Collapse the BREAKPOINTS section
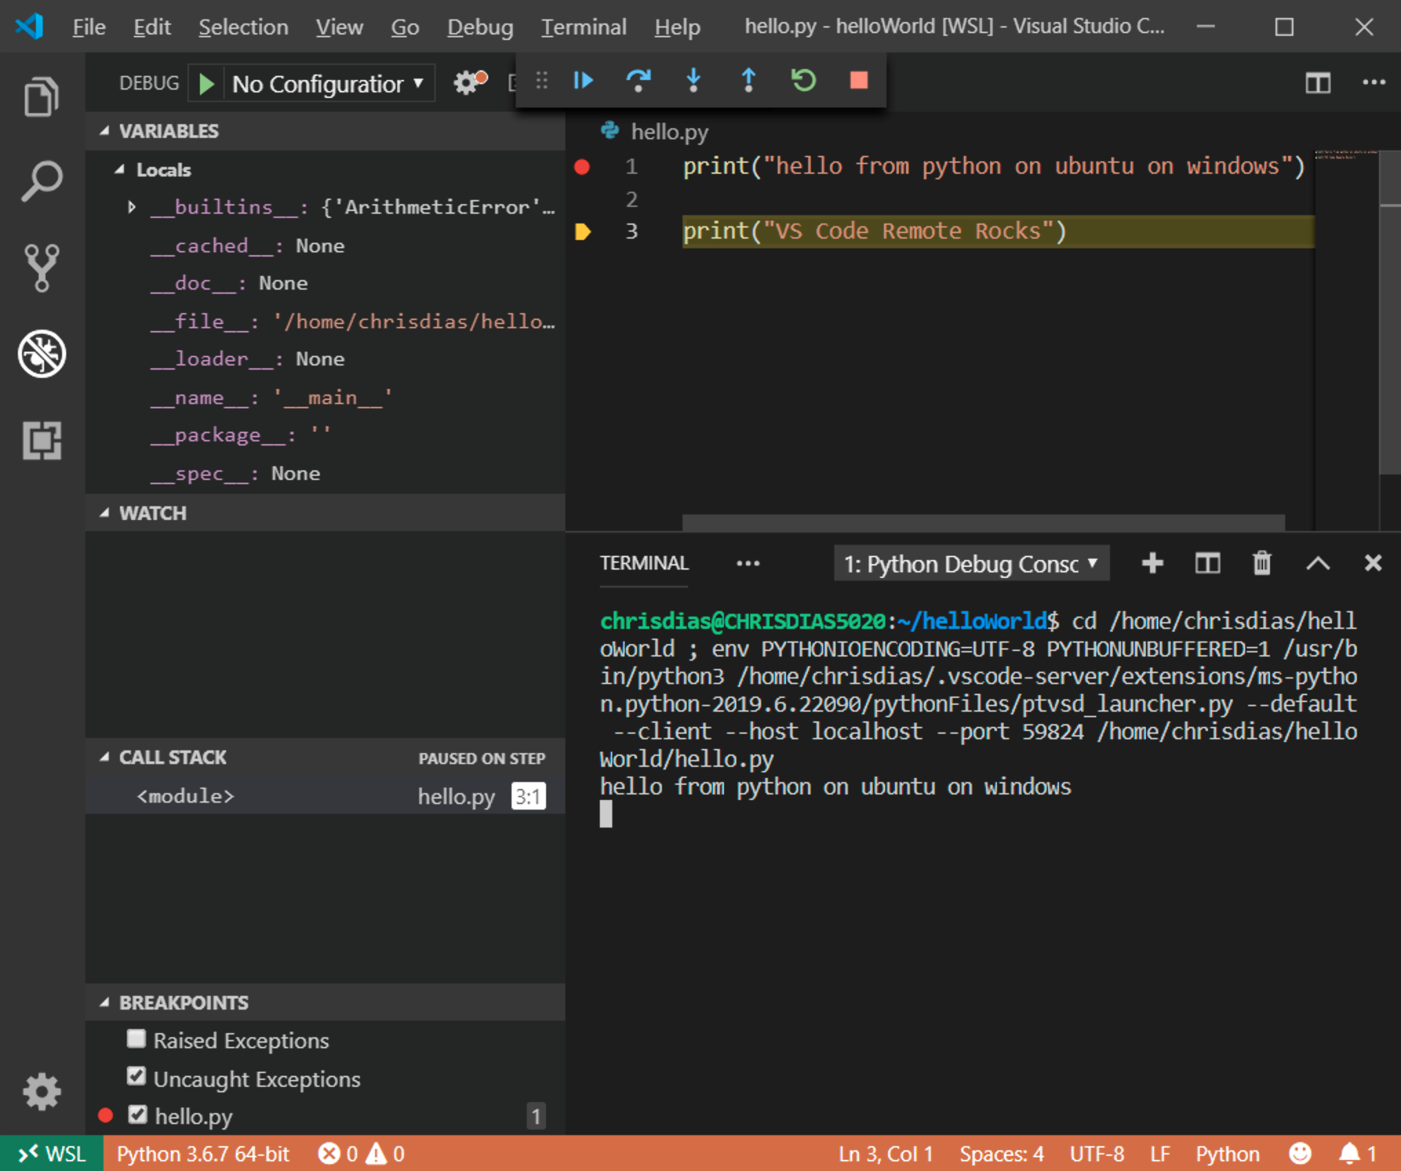 point(325,1003)
